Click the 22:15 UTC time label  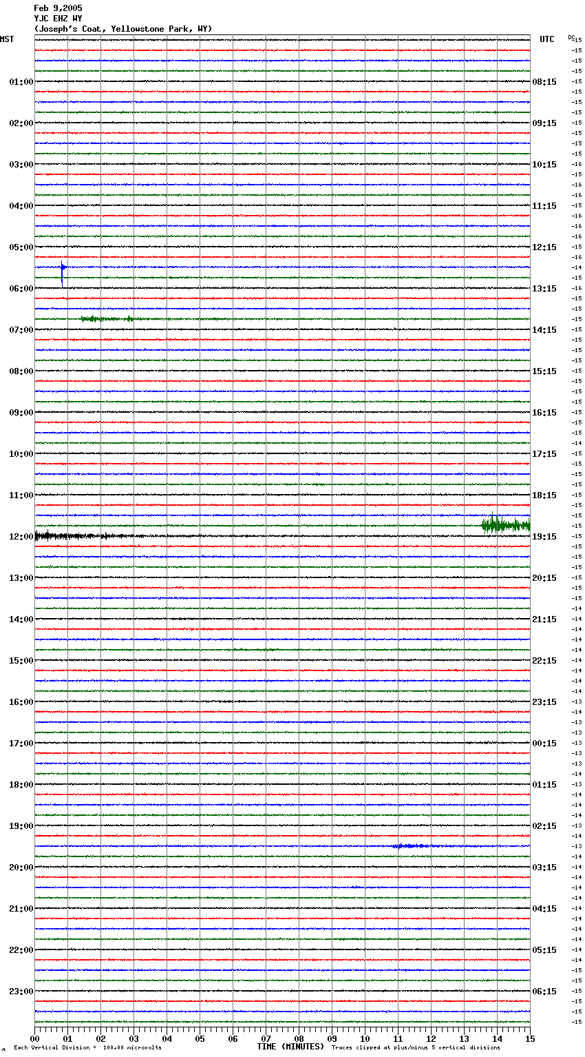544,661
